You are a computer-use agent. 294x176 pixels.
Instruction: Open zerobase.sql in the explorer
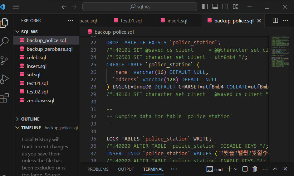coord(40,100)
